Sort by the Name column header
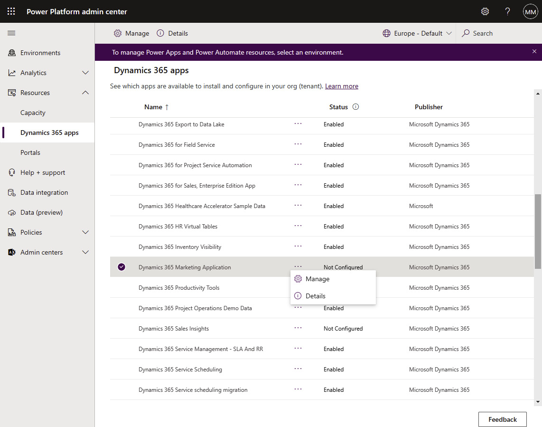This screenshot has width=542, height=427. [156, 107]
